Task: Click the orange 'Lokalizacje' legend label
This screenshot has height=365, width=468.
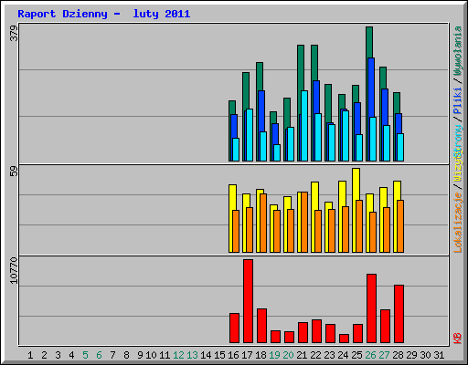Action: click(x=458, y=223)
